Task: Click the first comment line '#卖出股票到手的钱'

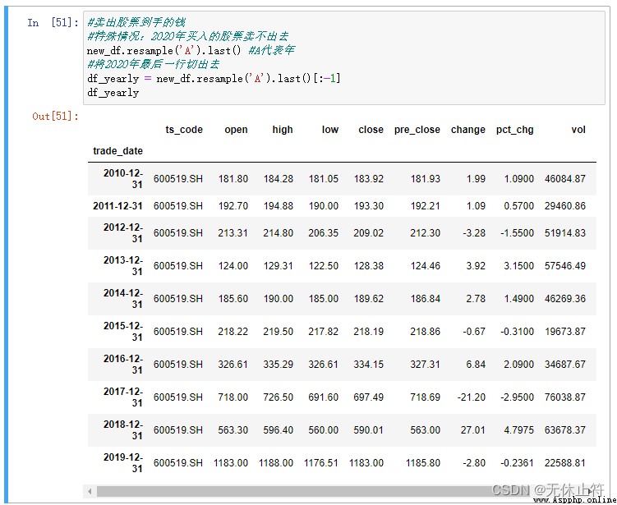Action: pyautogui.click(x=136, y=22)
